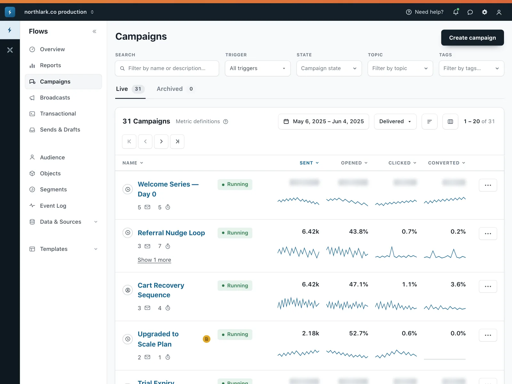
Task: Open the CLICKED column menu
Action: coord(403,163)
